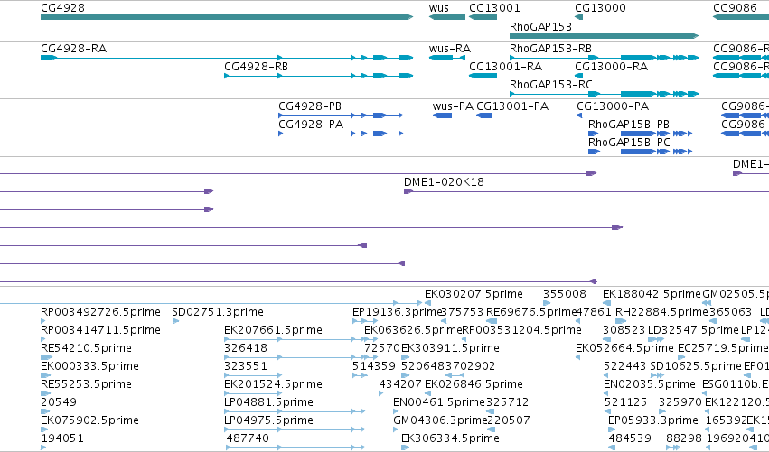
Task: Click the LD32547.5prime EST label
Action: click(693, 330)
